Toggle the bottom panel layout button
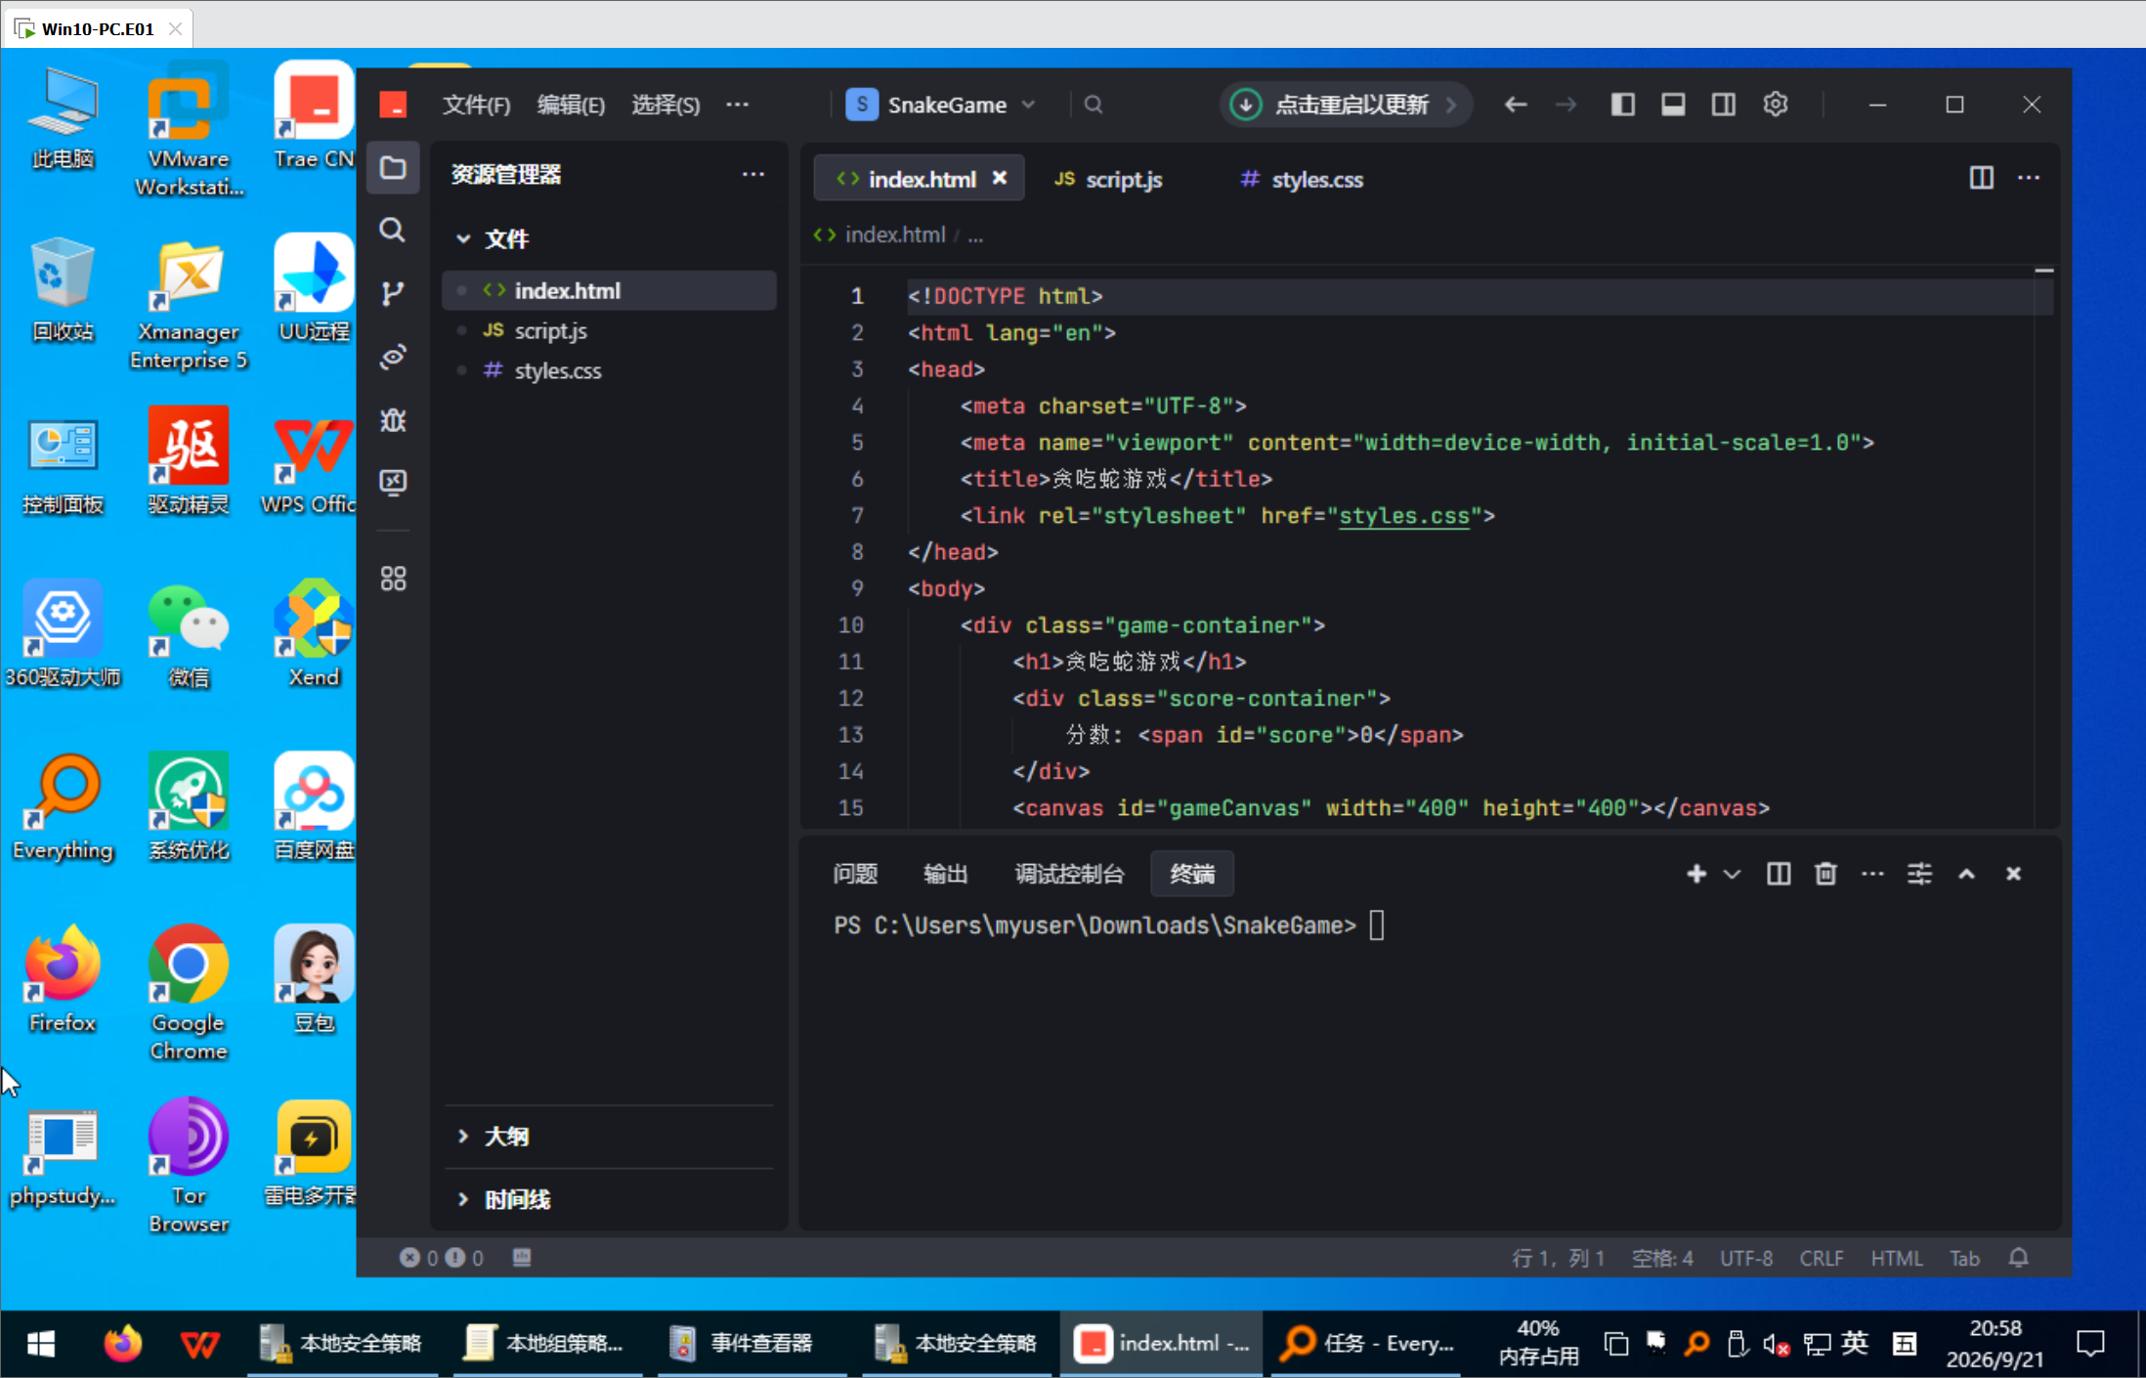 tap(1673, 105)
